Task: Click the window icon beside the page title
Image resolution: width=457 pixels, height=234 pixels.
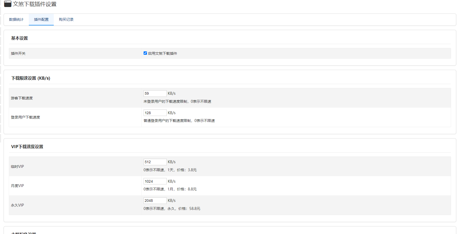Action: pos(8,4)
